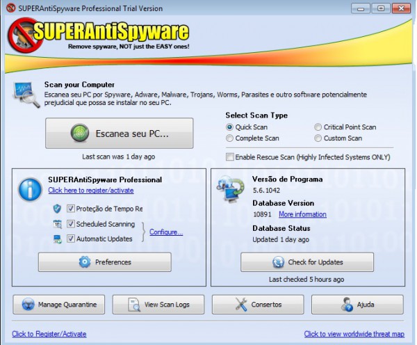This screenshot has height=345, width=417.
Task: Disable the Automatic Updates checkbox
Action: click(x=70, y=239)
